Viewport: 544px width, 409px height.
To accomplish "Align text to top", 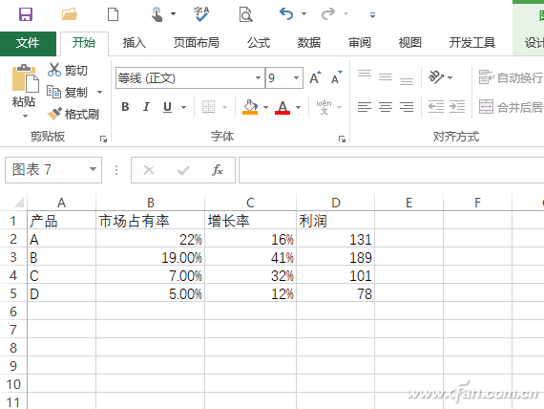I will tap(365, 74).
